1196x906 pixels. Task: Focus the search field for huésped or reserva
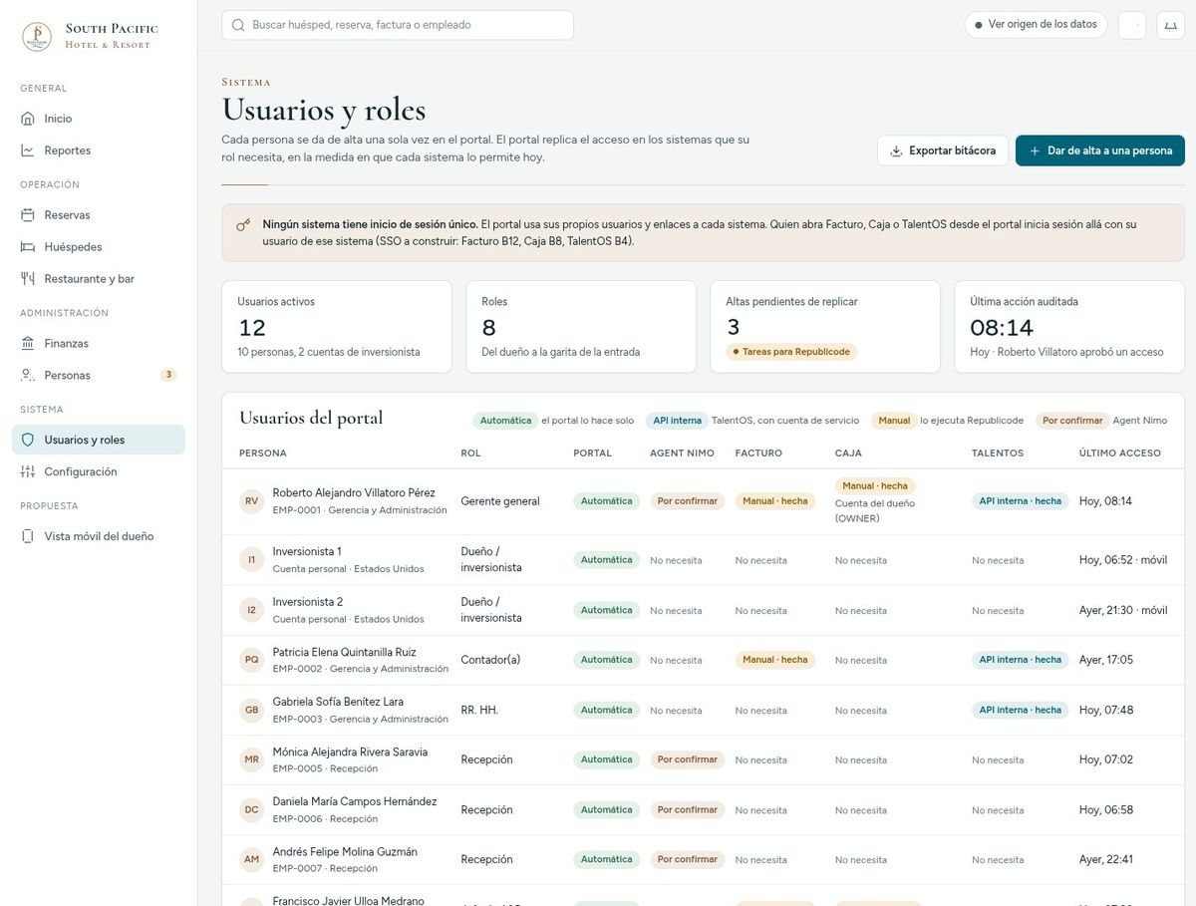click(x=398, y=25)
